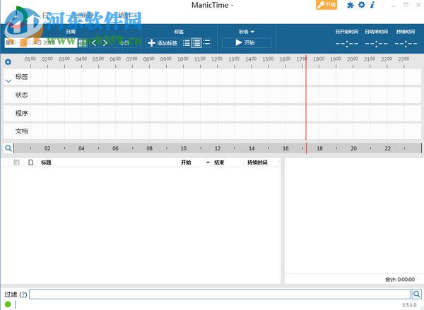424x310 pixels.
Task: Click the version number 3.5.1.0
Action: [x=409, y=305]
